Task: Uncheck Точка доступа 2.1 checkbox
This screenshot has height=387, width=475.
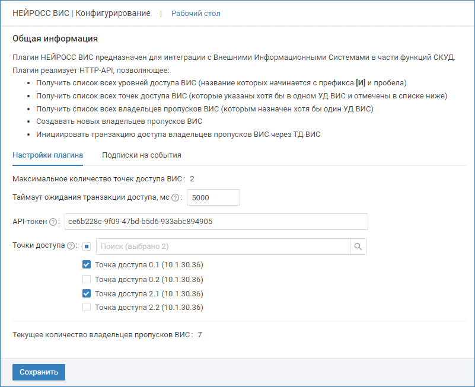Action: tap(87, 293)
